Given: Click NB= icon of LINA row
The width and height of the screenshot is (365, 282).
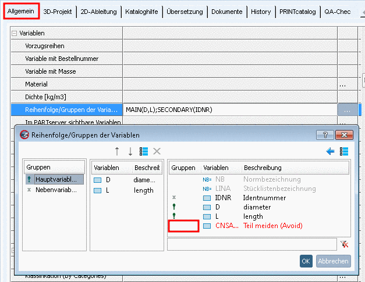Looking at the screenshot, I should pyautogui.click(x=207, y=189).
